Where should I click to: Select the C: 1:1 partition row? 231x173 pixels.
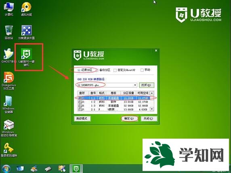point(114,98)
